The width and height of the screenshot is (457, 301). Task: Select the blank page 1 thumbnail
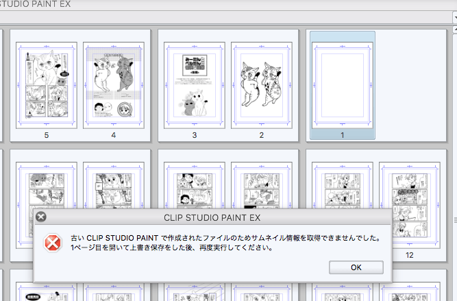342,85
